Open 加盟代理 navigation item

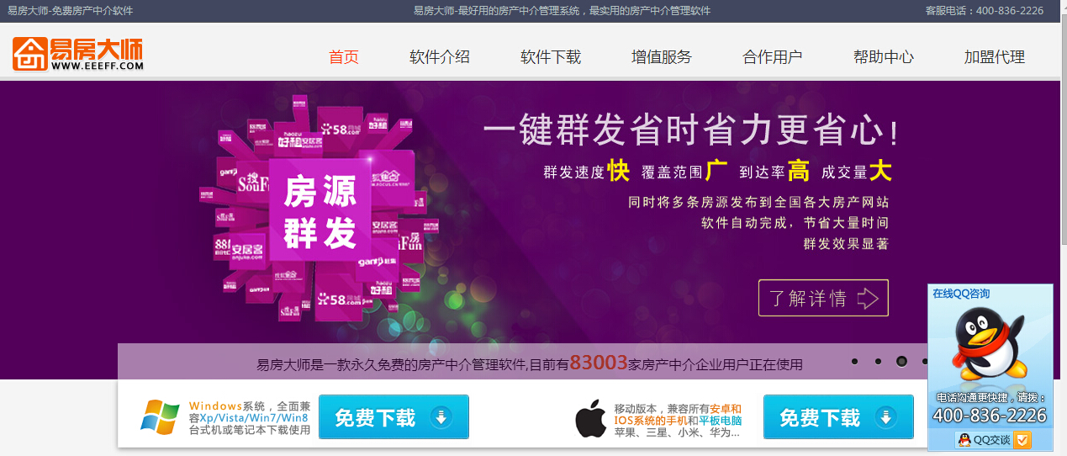[x=995, y=57]
